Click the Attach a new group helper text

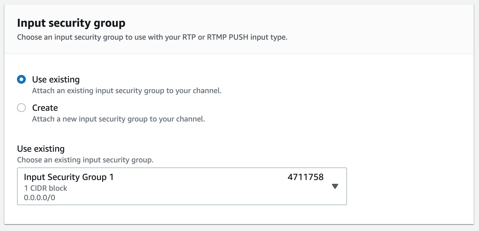pos(118,119)
